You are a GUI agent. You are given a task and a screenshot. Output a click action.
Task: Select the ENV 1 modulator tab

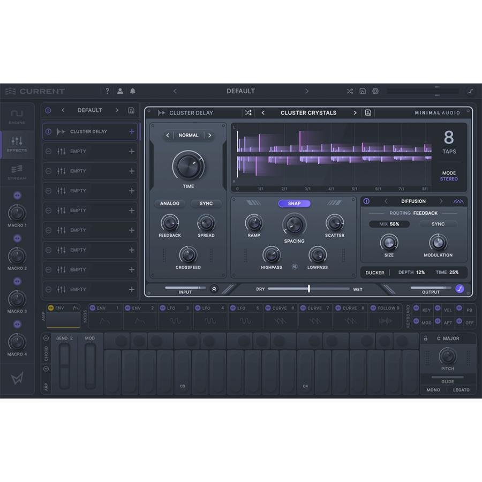click(x=105, y=316)
